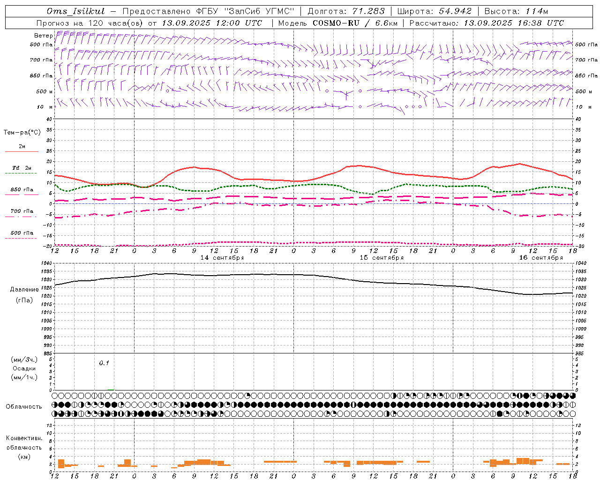Click the model name COSMO-RU / 6.6км
This screenshot has width=600, height=480.
355,23
